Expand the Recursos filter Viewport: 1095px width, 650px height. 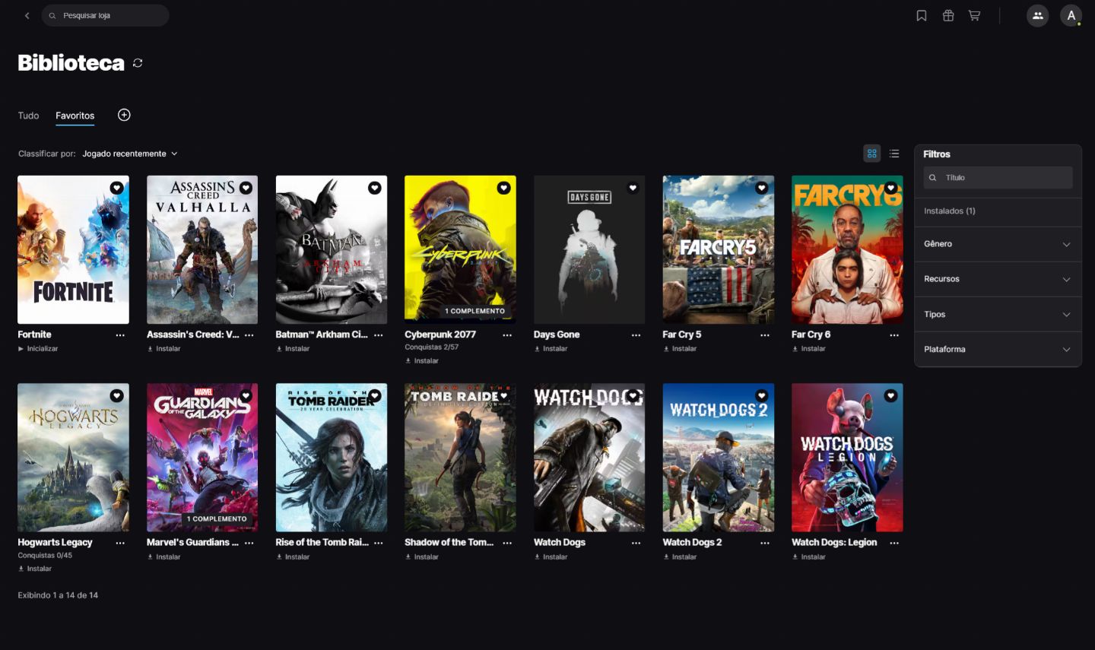[x=998, y=279]
